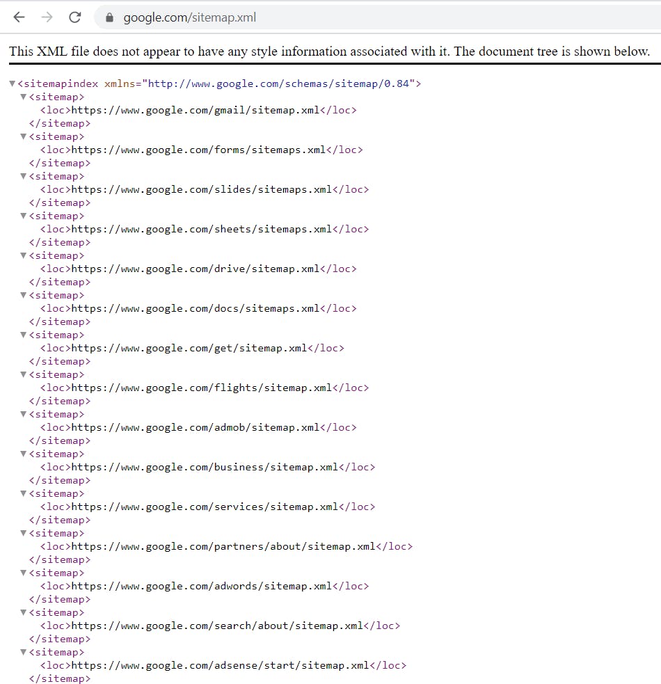Collapse the sitemap node containing admob
661x684 pixels.
(x=24, y=414)
